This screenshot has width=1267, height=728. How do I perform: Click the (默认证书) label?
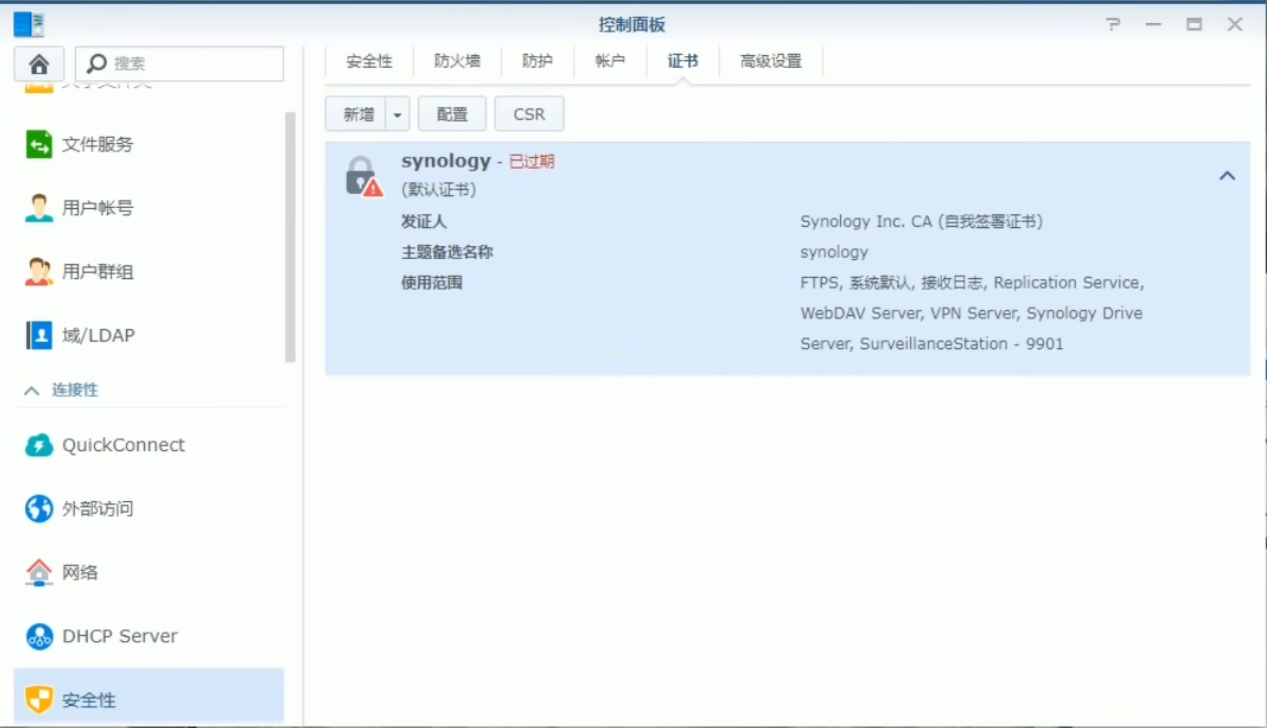[x=439, y=190]
